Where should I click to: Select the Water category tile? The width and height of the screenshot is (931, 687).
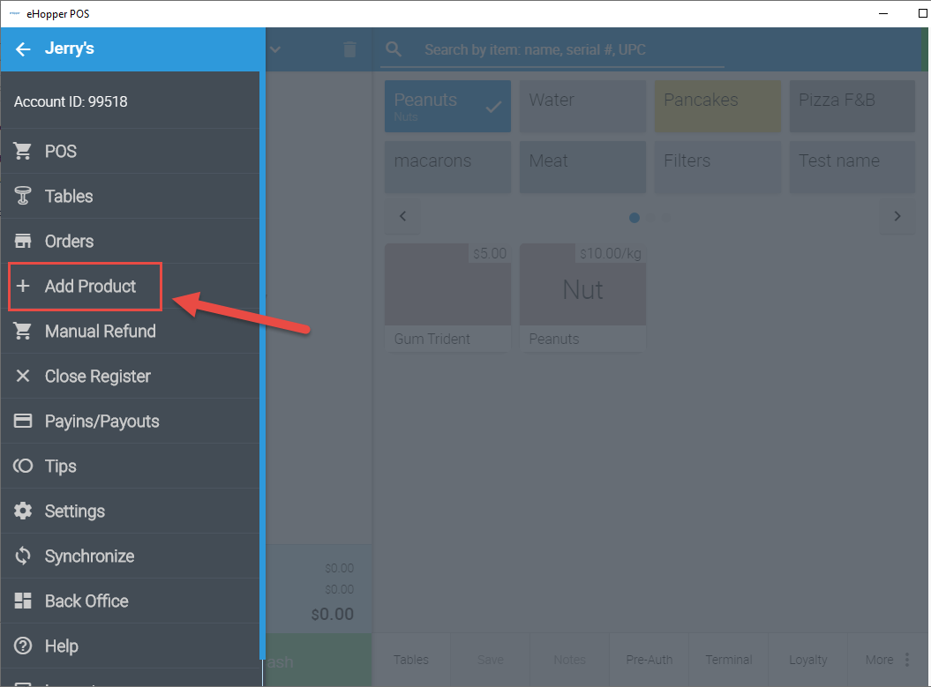click(582, 106)
